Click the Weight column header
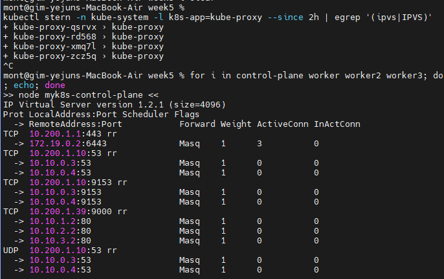444x279 pixels. pos(236,124)
